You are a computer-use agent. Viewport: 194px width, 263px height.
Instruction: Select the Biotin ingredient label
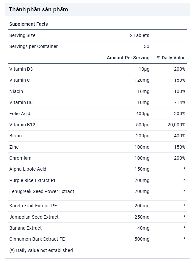16,136
